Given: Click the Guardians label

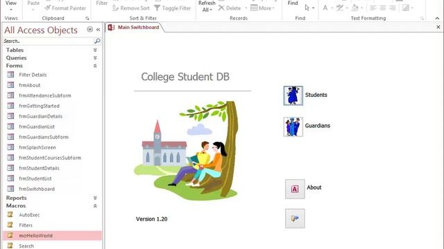Looking at the screenshot, I should point(318,126).
